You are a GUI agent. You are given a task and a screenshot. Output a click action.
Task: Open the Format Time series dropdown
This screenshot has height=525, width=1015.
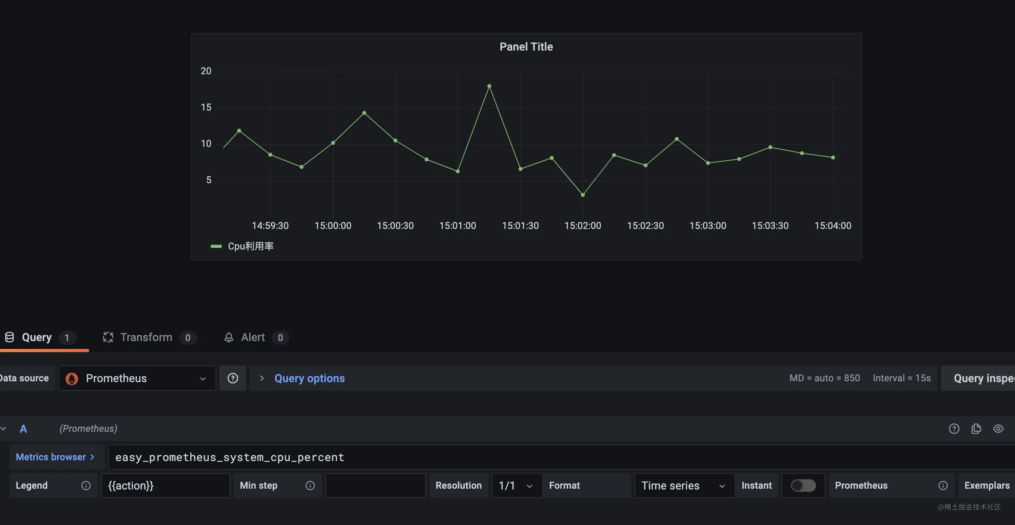pyautogui.click(x=685, y=486)
